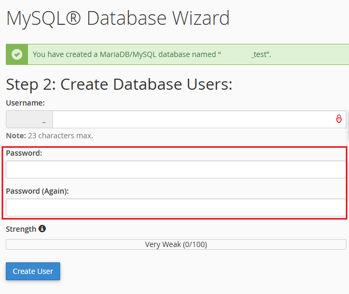
Task: Click the MySQL® Database Wizard title
Action: tap(118, 18)
